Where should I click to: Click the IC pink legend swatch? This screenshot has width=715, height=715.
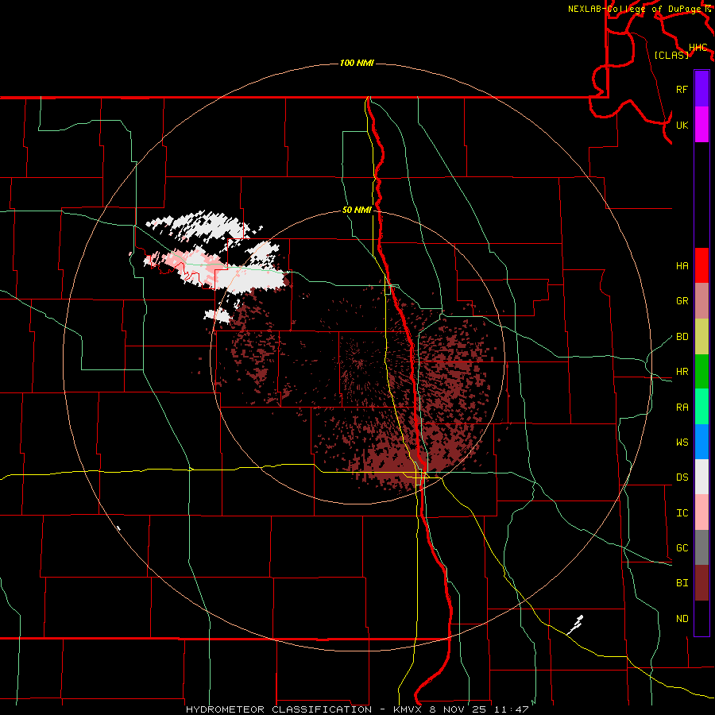pos(701,512)
